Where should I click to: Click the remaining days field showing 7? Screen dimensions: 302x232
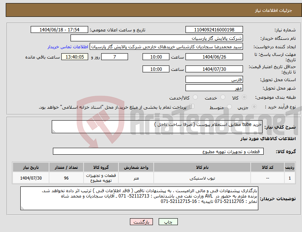[x=115, y=57]
